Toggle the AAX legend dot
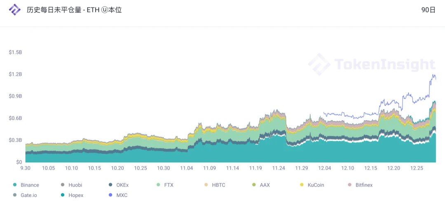Viewport: 445px width, 204px height. 254,185
